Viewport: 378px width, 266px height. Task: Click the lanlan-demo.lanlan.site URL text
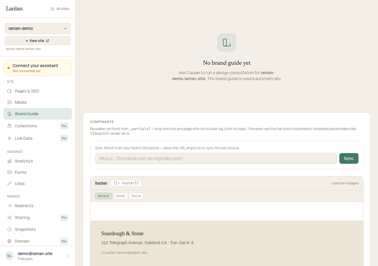pos(23,49)
